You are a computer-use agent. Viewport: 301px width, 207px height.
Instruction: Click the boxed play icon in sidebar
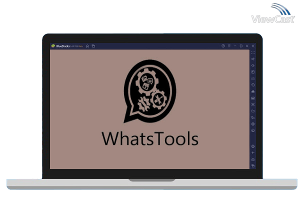[253, 72]
